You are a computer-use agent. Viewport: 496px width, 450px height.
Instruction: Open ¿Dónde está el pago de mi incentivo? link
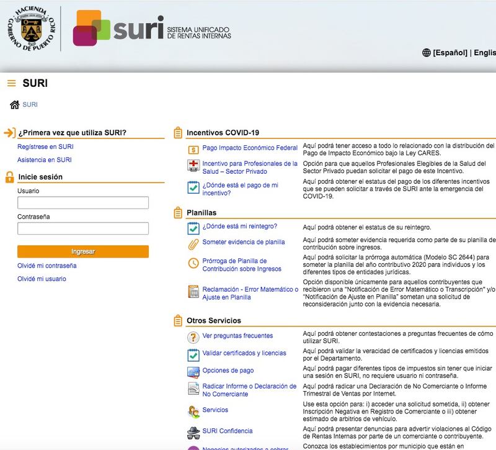tap(241, 189)
